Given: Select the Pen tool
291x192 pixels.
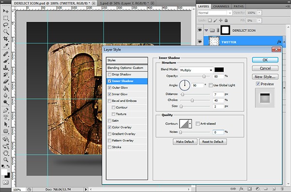Looking at the screenshot, I should (x=6, y=110).
